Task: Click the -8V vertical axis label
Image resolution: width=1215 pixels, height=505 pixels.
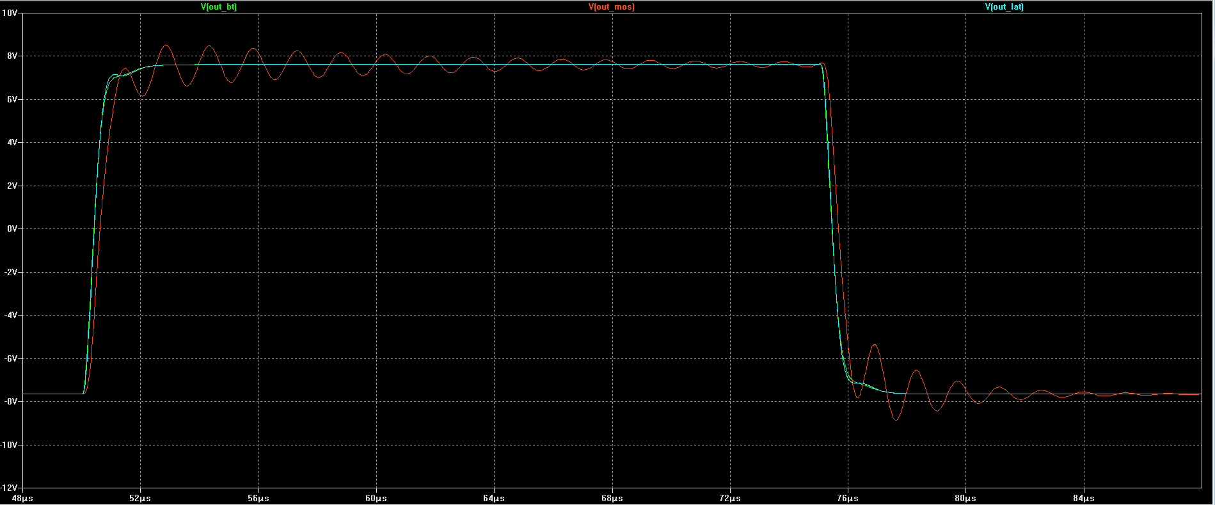Action: click(11, 401)
